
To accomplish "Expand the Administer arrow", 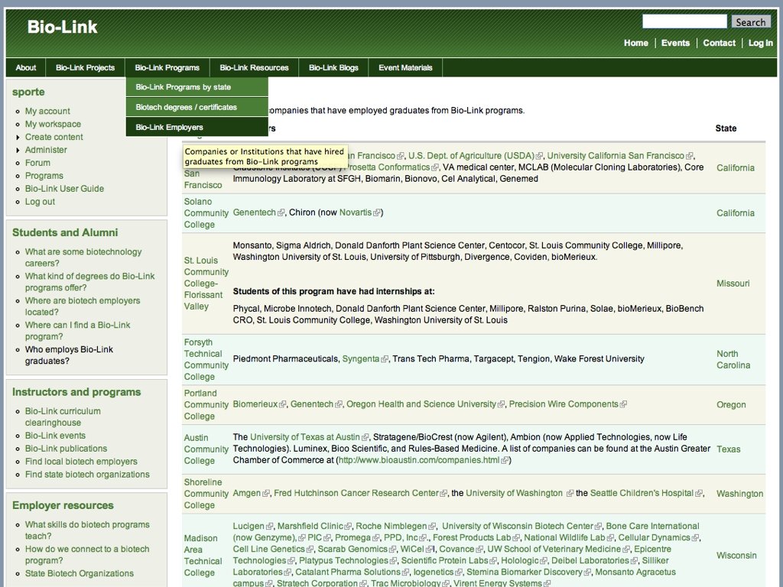I will pos(18,151).
